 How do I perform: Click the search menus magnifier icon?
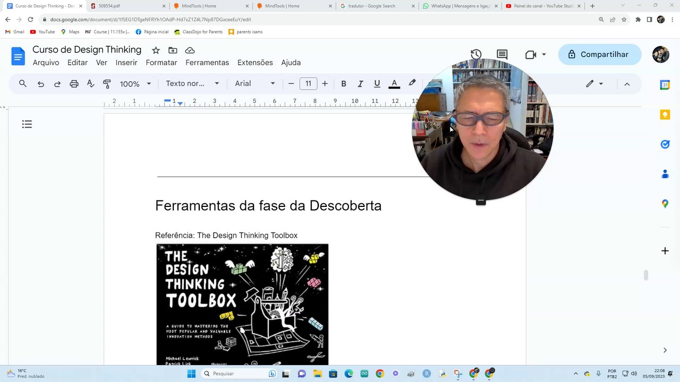pyautogui.click(x=23, y=84)
